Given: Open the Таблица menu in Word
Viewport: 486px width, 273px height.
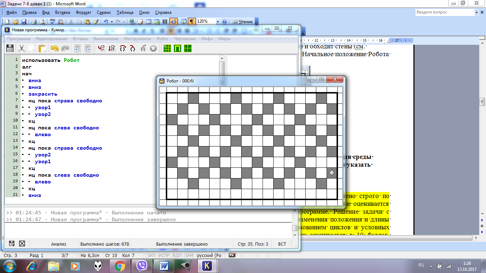Looking at the screenshot, I should [125, 12].
